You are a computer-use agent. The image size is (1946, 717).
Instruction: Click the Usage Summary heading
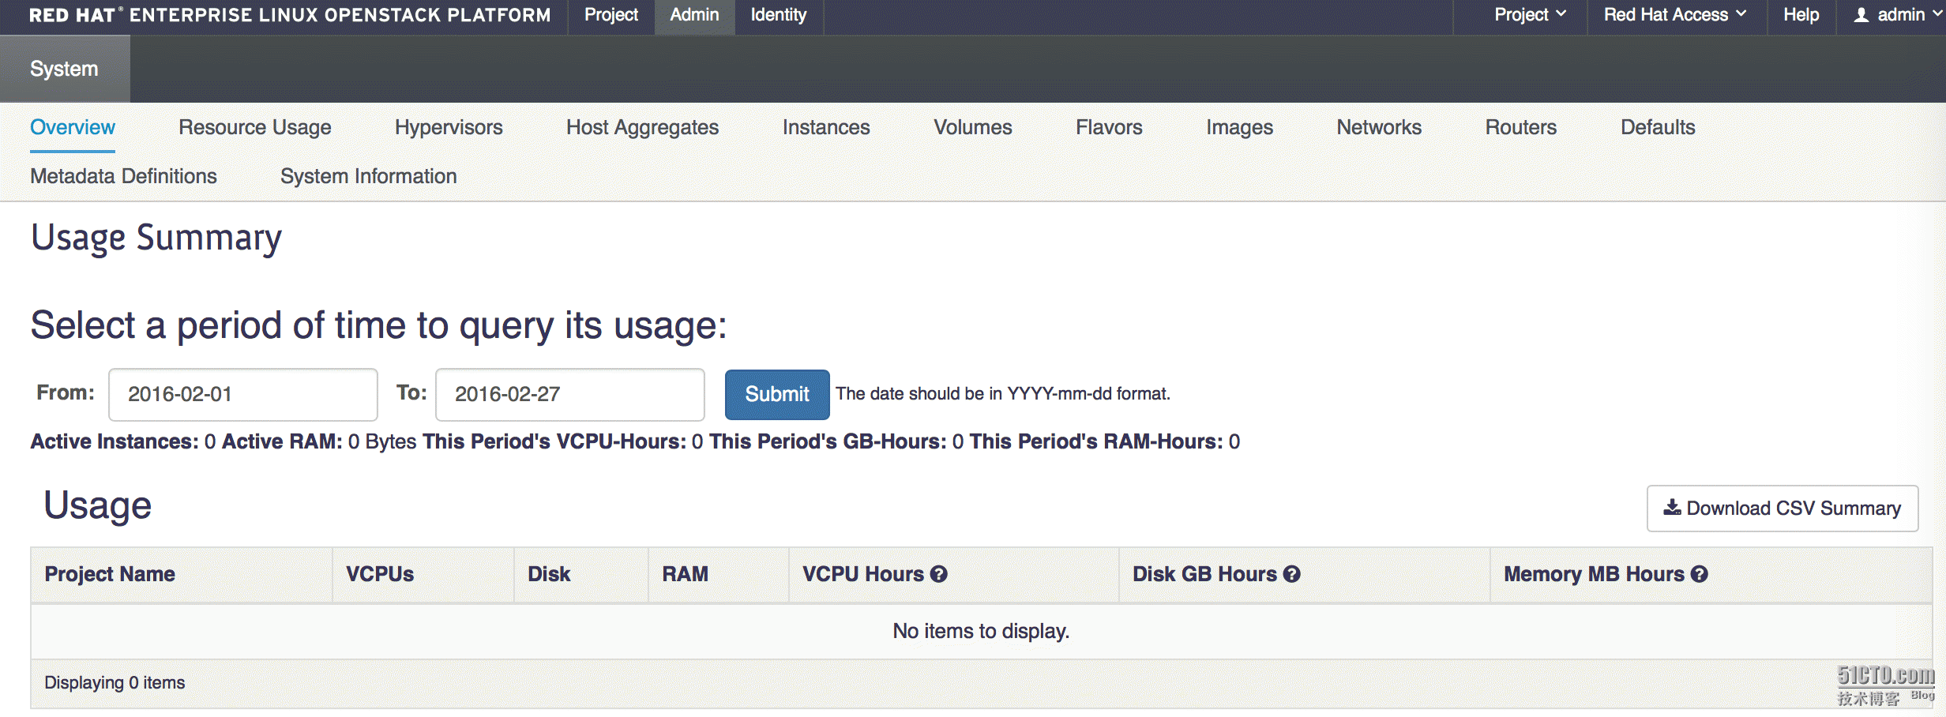coord(156,238)
